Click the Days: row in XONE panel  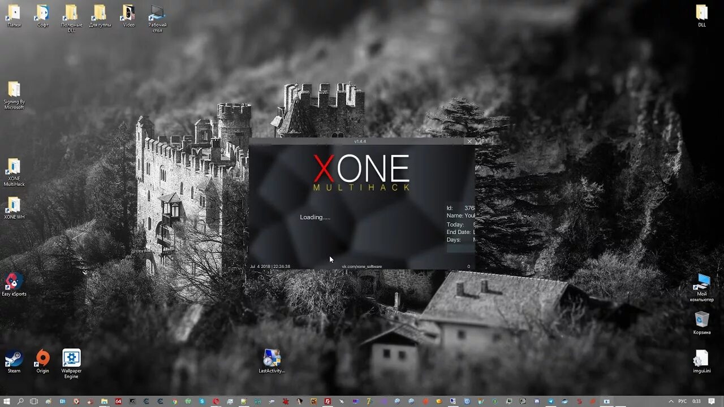click(461, 240)
